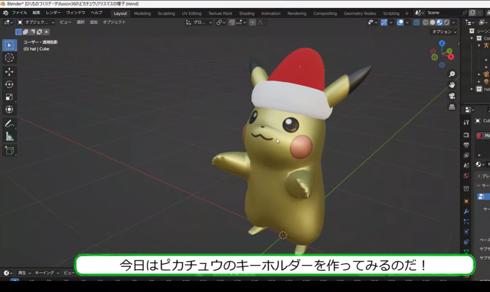This screenshot has width=490, height=292.
Task: Open the Modifier Properties tab with the wrench icon
Action: [466, 211]
